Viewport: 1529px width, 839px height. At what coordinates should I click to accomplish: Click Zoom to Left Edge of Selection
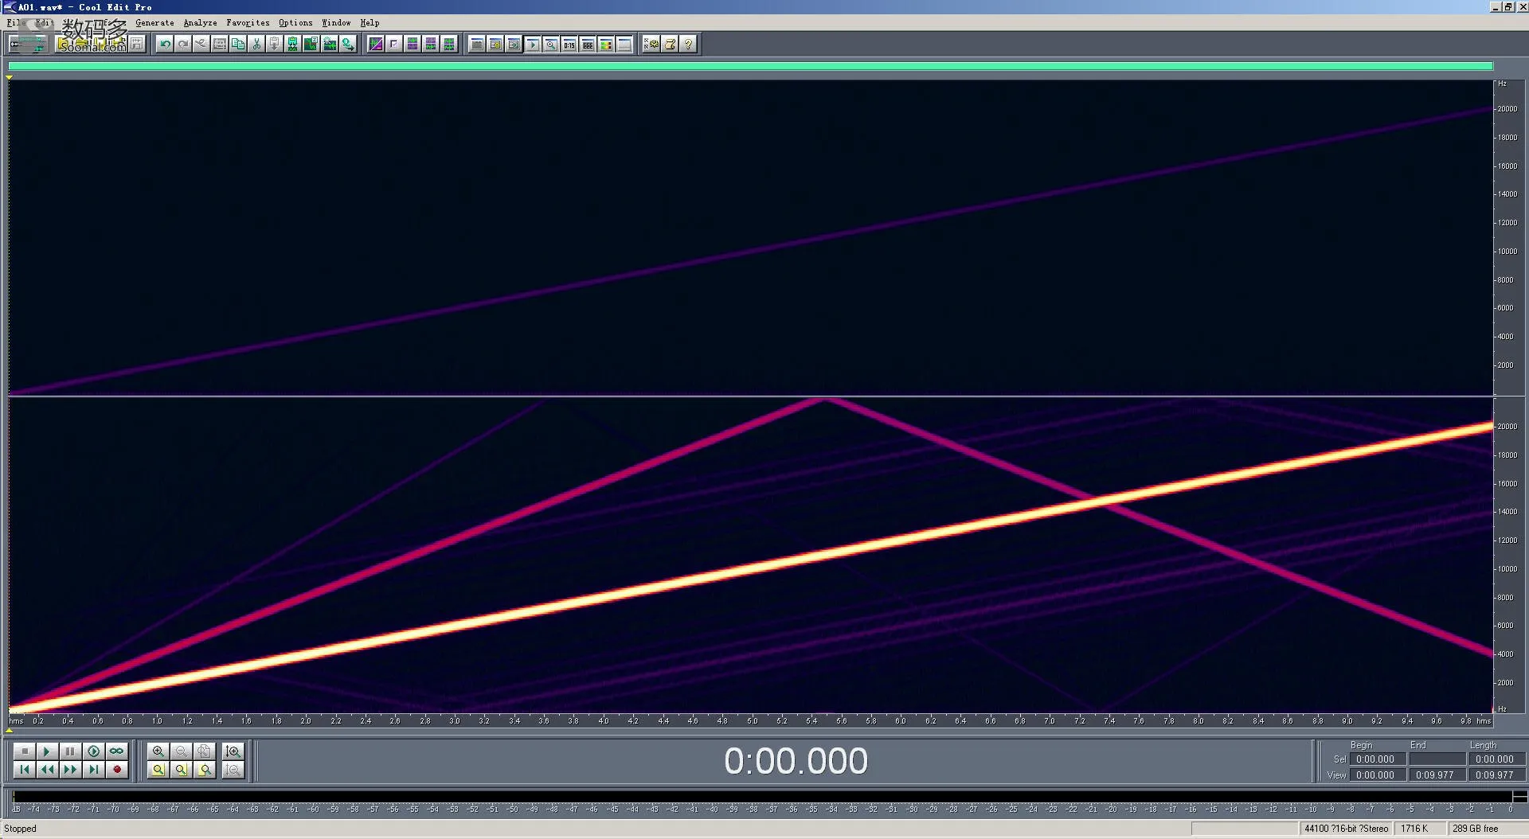coord(181,770)
